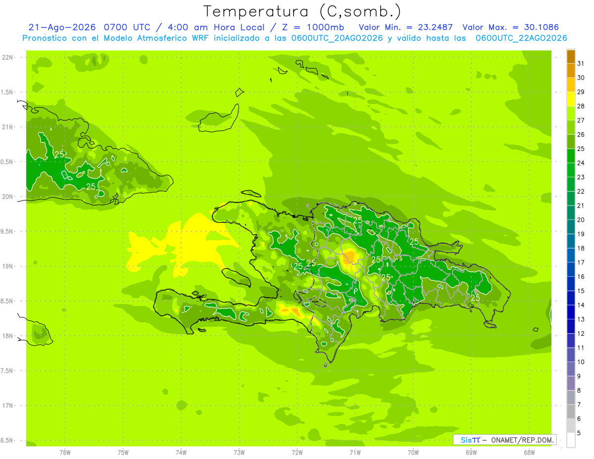Click the date text '21-Ago-2026'
This screenshot has height=459, width=594.
pyautogui.click(x=62, y=27)
